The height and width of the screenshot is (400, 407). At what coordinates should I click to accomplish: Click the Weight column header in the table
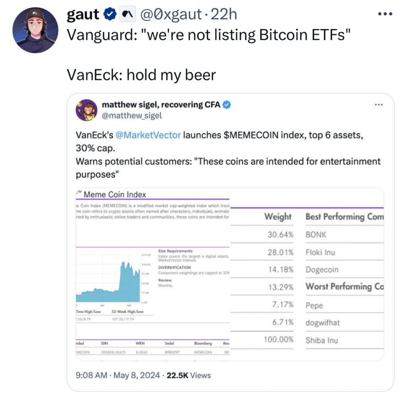[278, 217]
